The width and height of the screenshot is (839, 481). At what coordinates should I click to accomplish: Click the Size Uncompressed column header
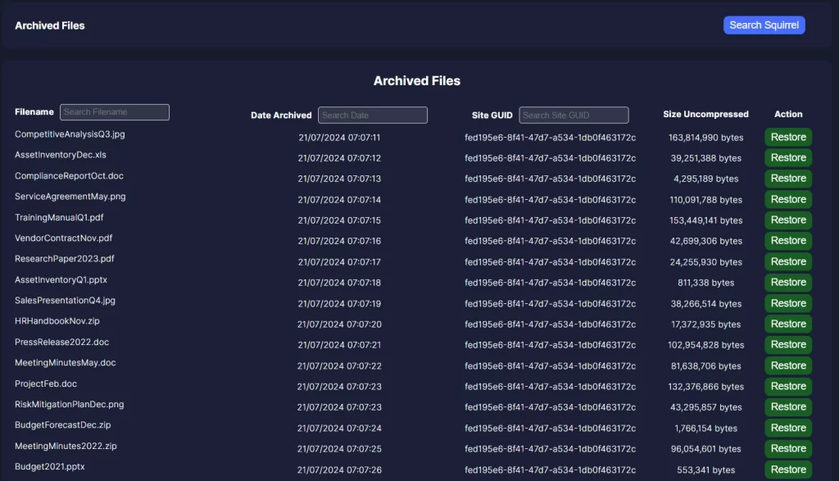pyautogui.click(x=705, y=115)
